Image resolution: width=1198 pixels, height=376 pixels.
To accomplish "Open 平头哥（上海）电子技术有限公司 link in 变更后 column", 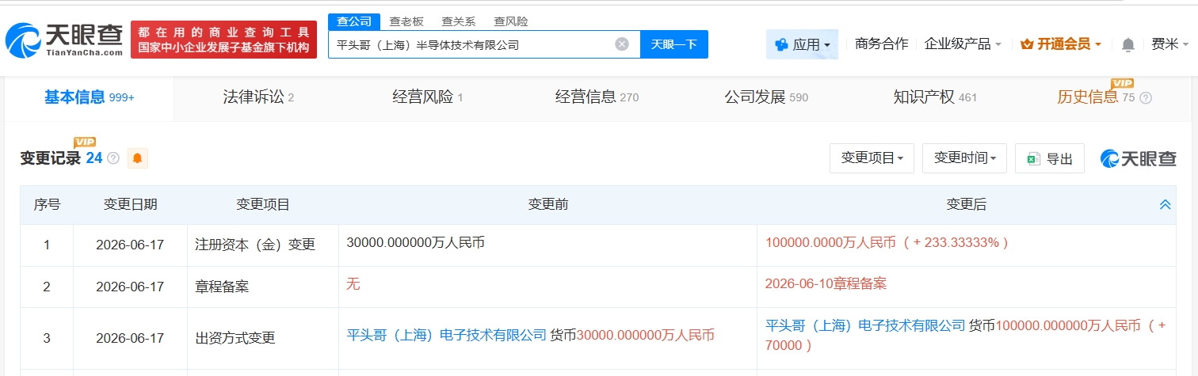I will pyautogui.click(x=865, y=325).
